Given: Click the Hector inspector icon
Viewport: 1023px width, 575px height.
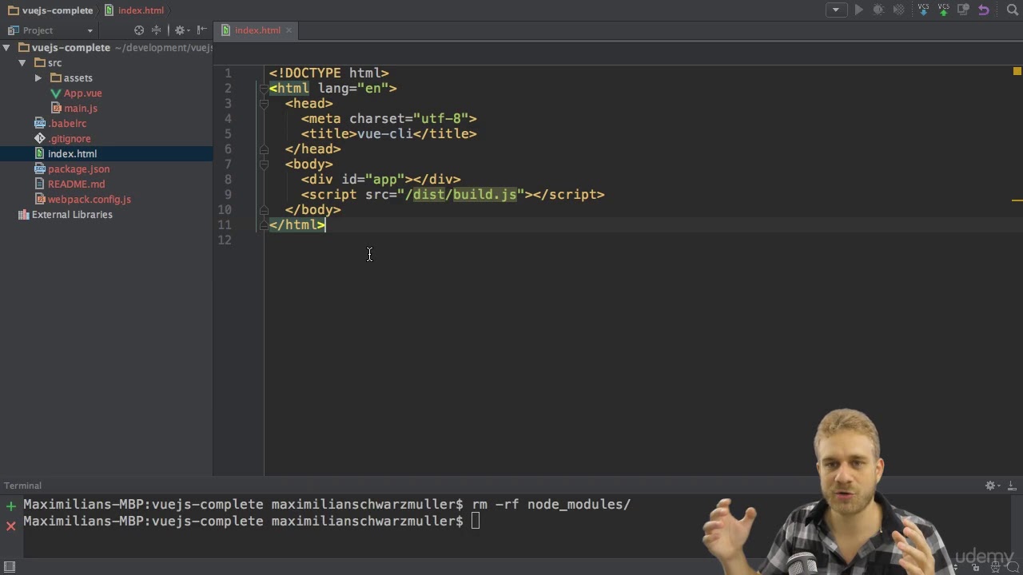Looking at the screenshot, I should click(996, 568).
